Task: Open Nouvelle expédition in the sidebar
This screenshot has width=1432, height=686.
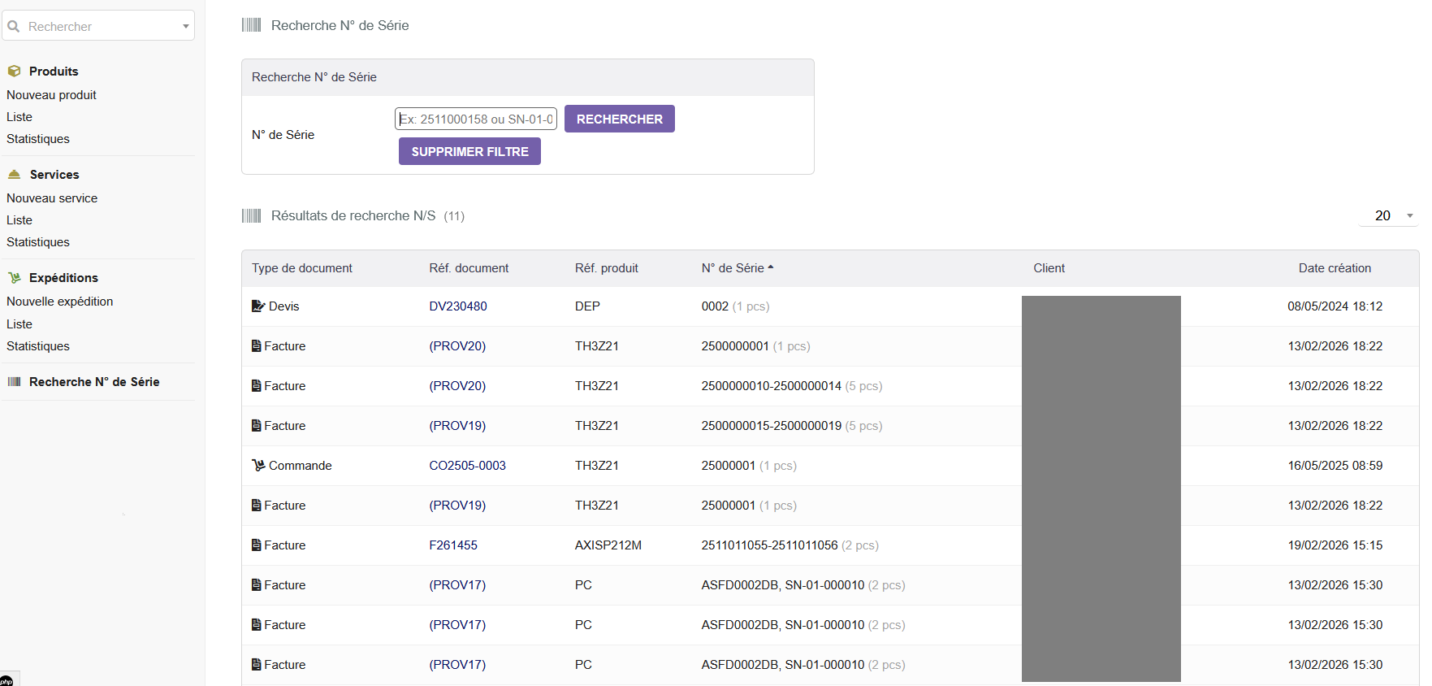Action: click(59, 302)
